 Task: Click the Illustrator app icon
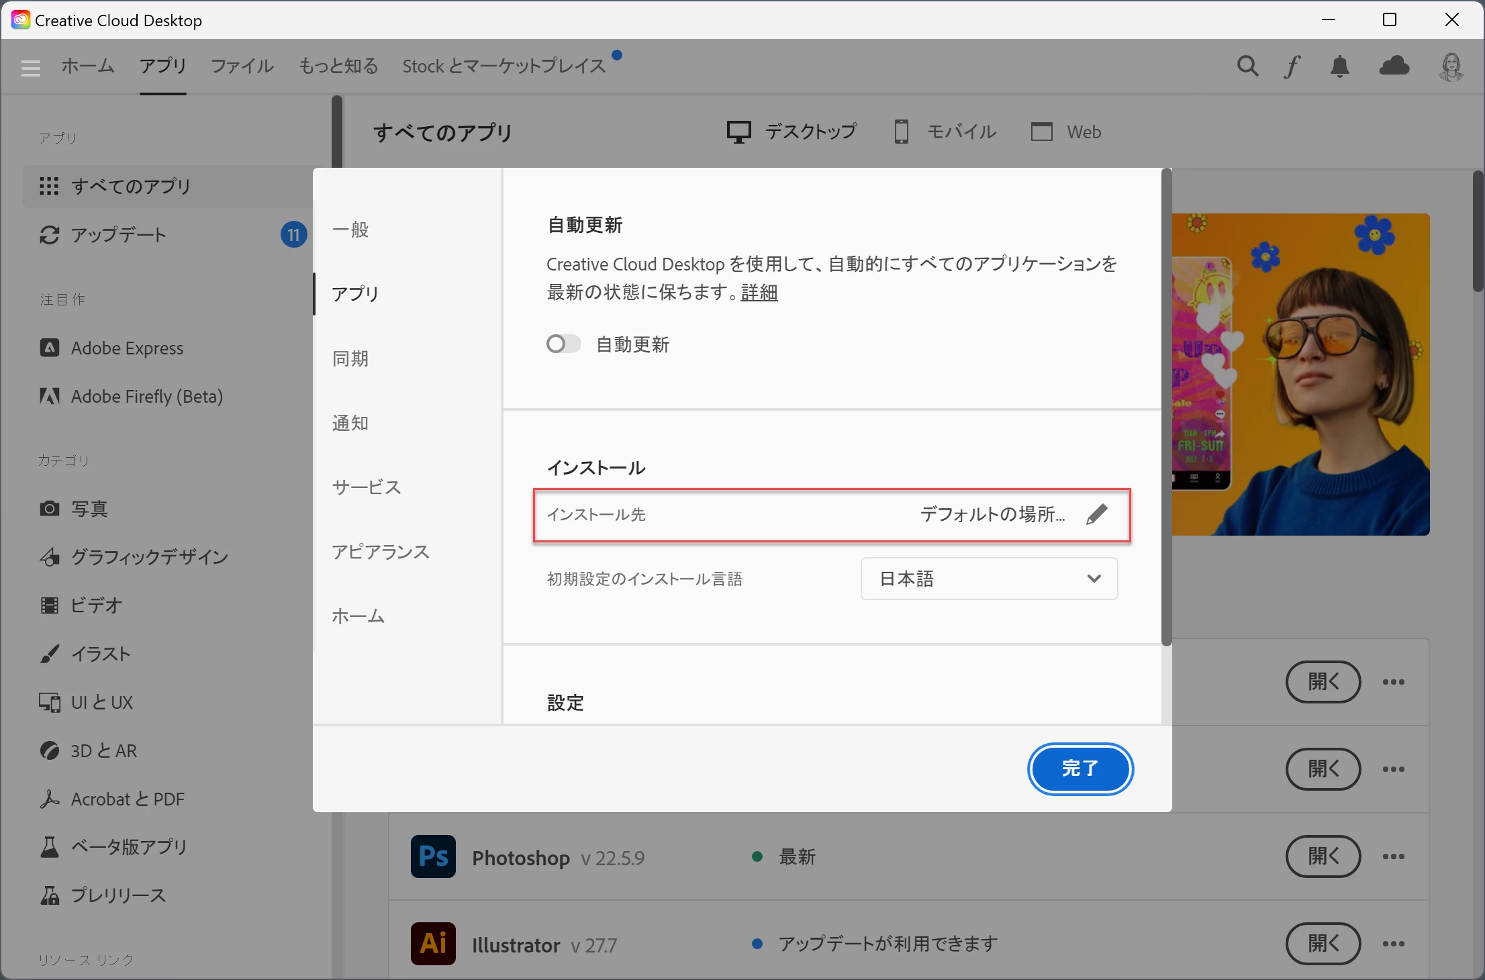433,944
